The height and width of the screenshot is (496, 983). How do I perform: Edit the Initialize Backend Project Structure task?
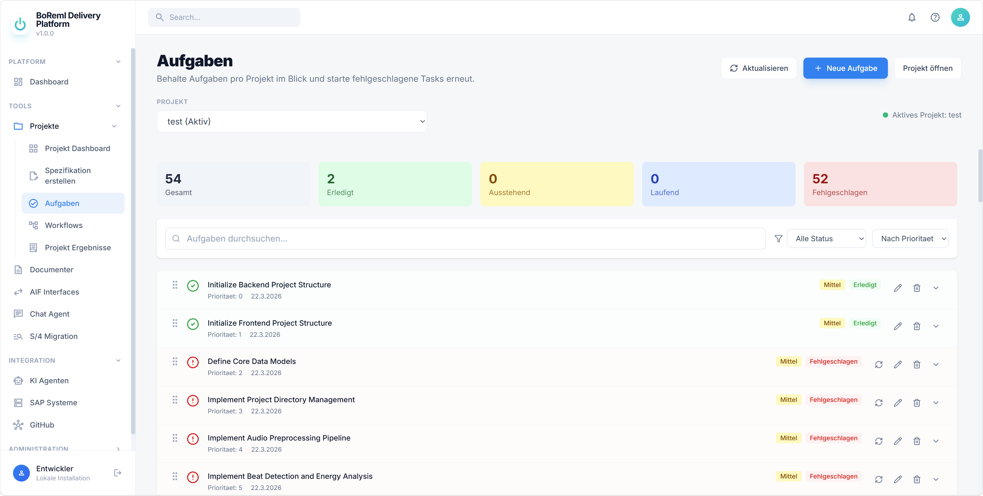pos(898,288)
